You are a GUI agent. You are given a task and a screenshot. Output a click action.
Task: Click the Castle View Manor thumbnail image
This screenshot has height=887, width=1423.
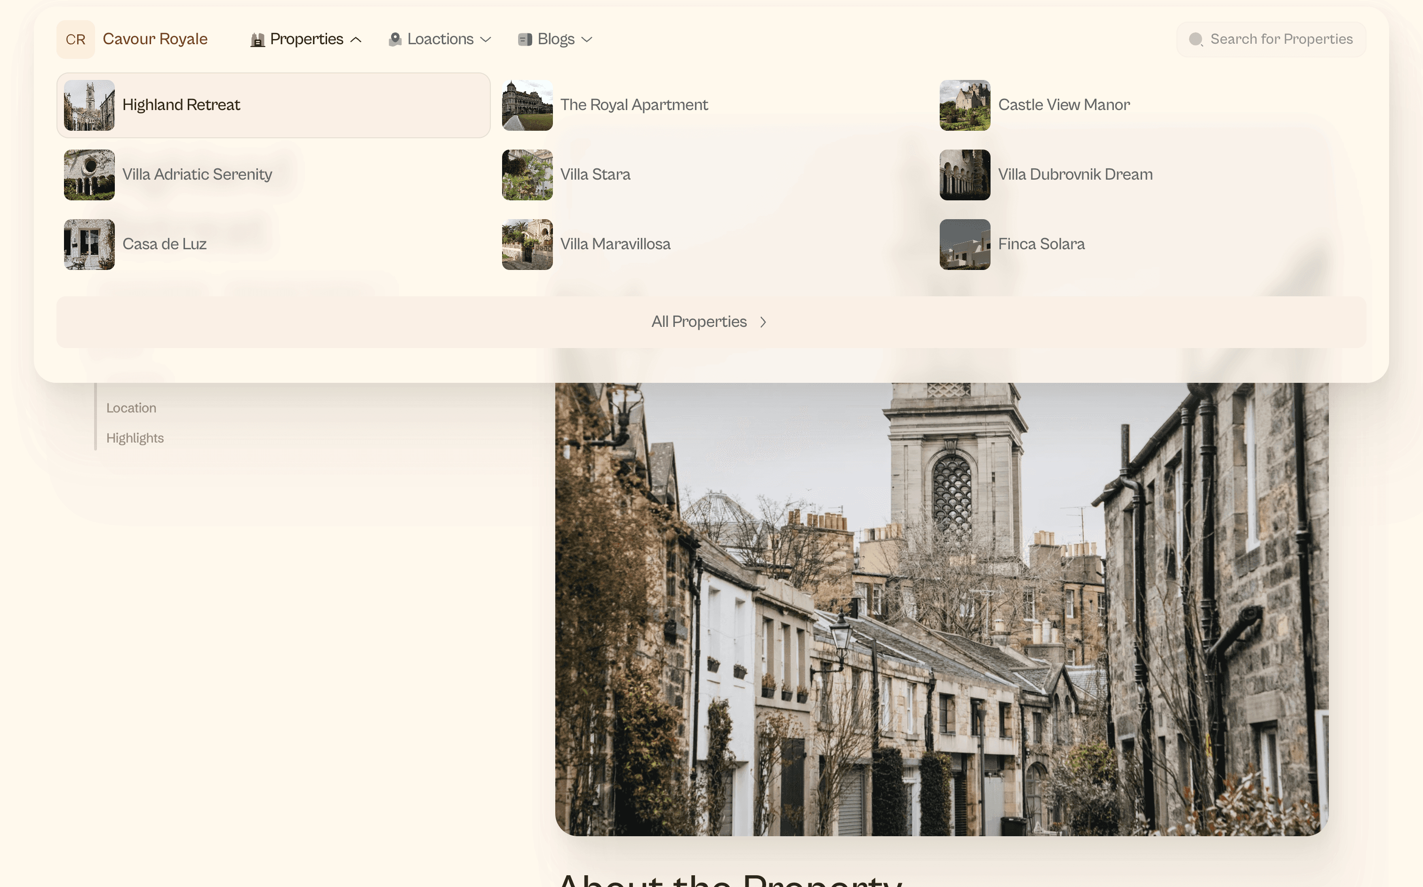point(965,104)
